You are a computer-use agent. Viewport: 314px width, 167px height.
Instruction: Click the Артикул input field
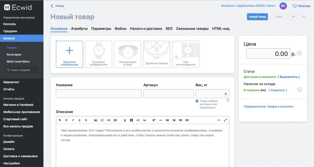tap(169, 94)
